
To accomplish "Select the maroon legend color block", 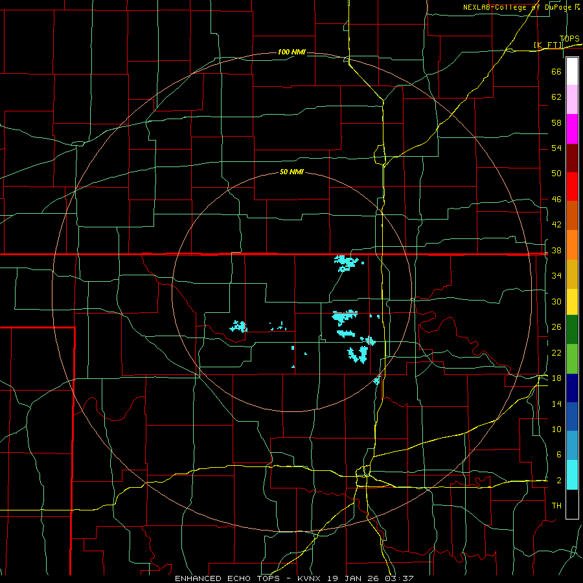I will point(572,157).
